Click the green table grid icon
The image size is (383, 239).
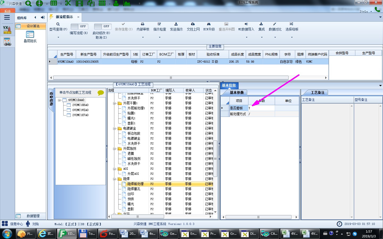click(54, 3)
